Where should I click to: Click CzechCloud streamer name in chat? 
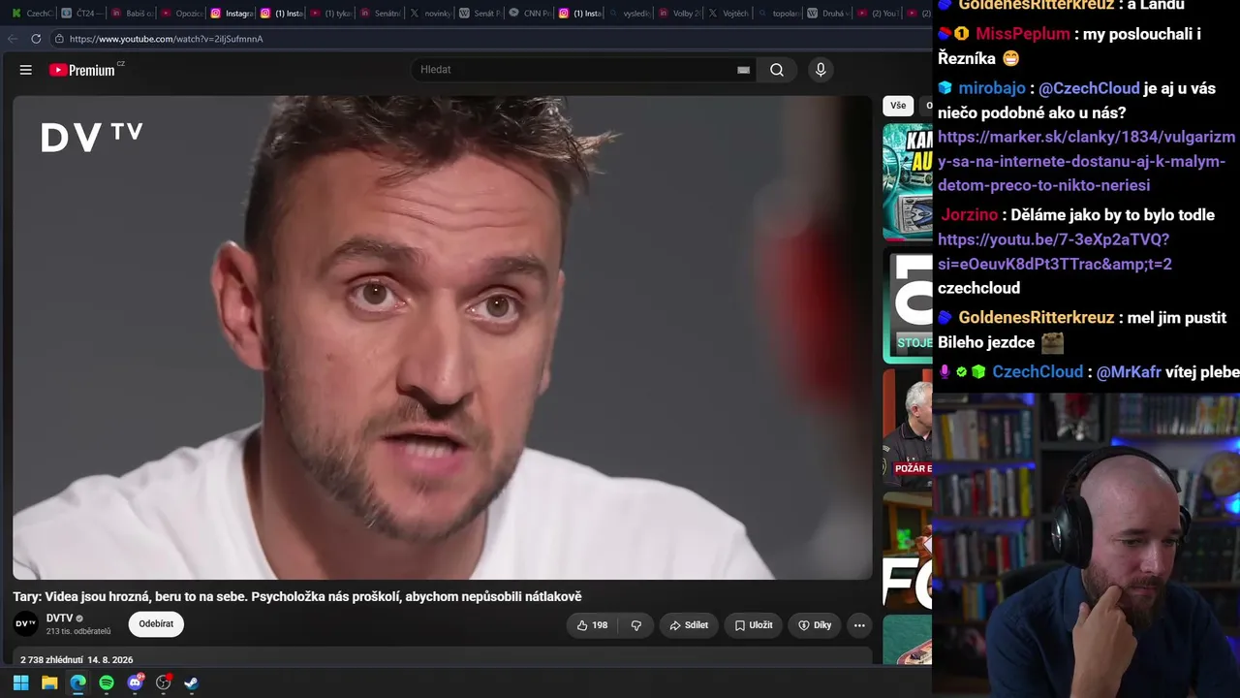[1038, 372]
